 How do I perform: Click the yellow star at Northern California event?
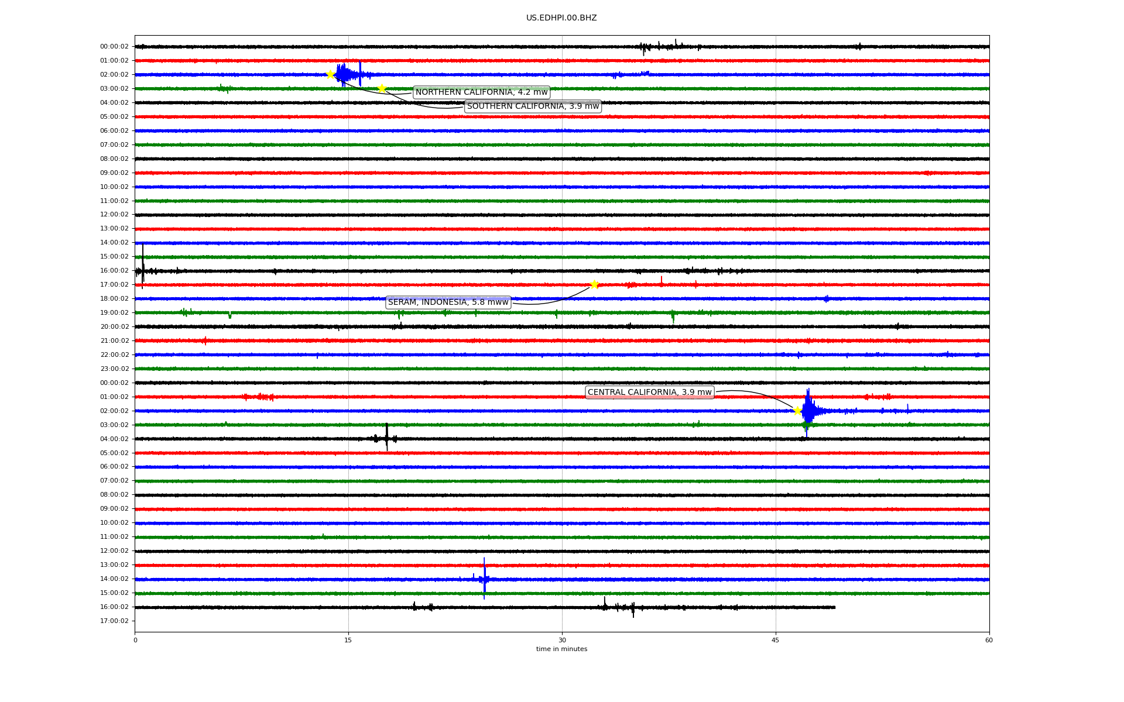coord(330,74)
